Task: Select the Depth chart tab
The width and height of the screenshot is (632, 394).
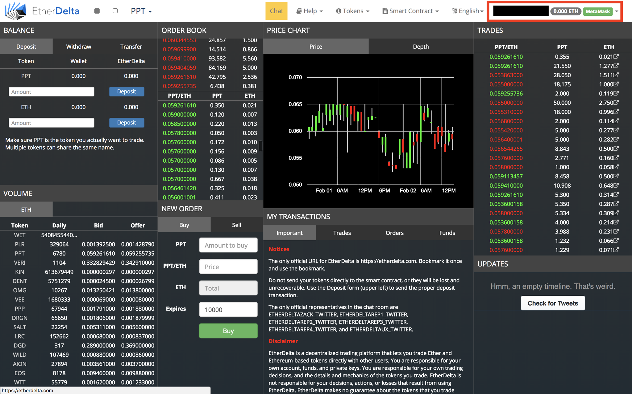Action: click(421, 47)
